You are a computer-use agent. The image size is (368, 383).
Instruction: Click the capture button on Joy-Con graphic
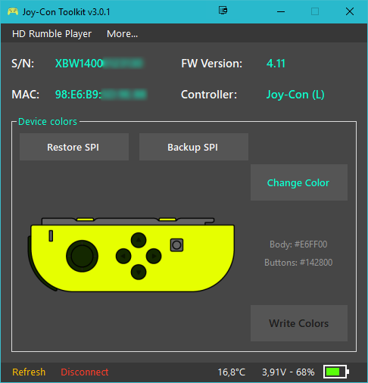pyautogui.click(x=176, y=244)
